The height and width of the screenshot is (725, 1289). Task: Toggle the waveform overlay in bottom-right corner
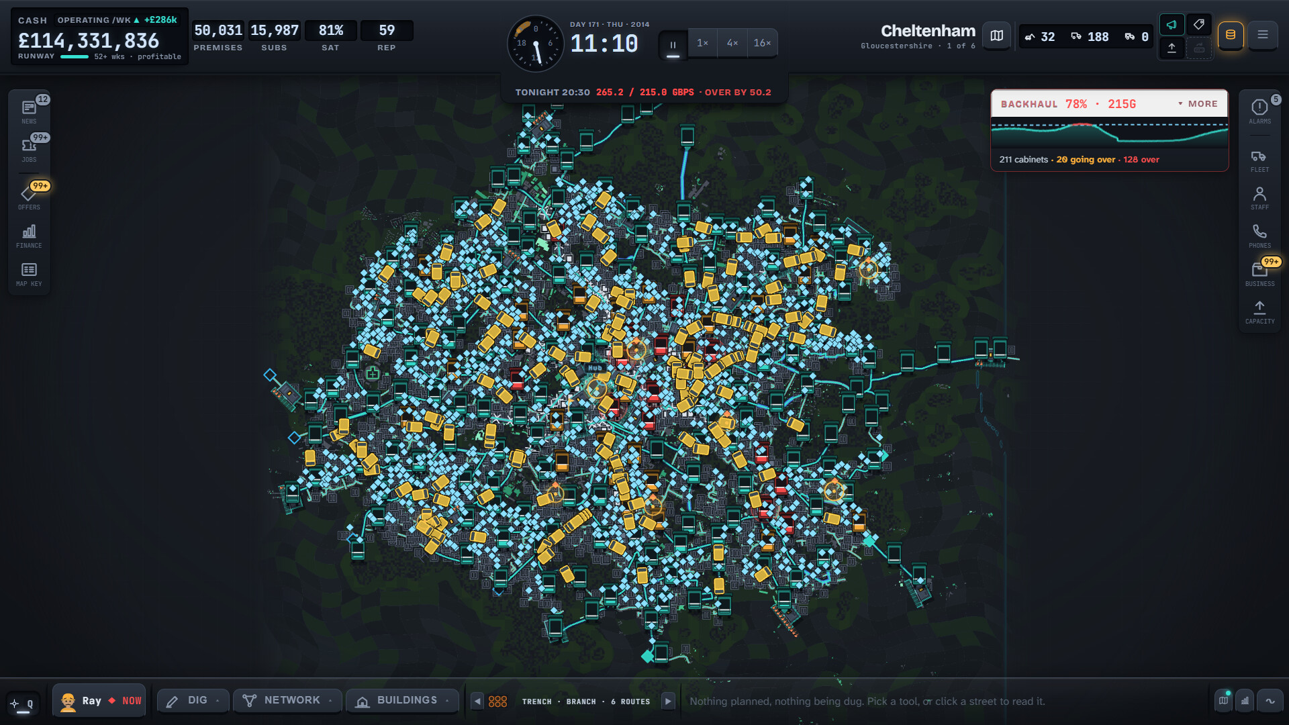tap(1270, 701)
